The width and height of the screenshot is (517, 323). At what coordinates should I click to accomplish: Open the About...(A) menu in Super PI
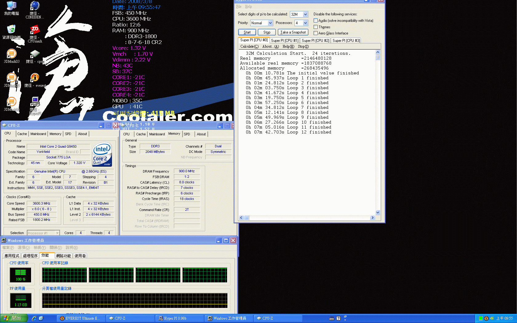pyautogui.click(x=271, y=46)
